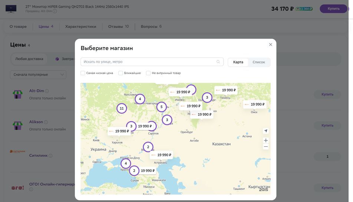Select the 'Карта' view tab
Image resolution: width=353 pixels, height=202 pixels.
tap(238, 62)
